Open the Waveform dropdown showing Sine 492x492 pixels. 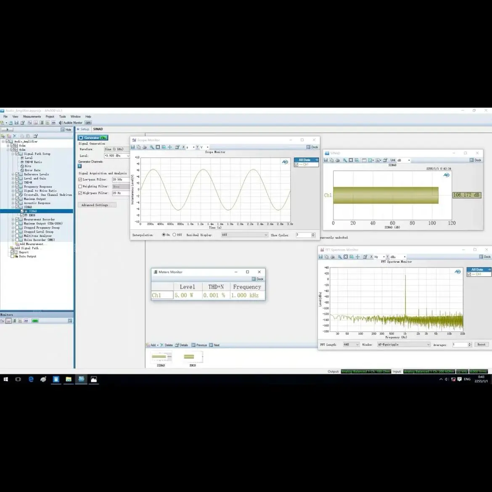coord(117,149)
